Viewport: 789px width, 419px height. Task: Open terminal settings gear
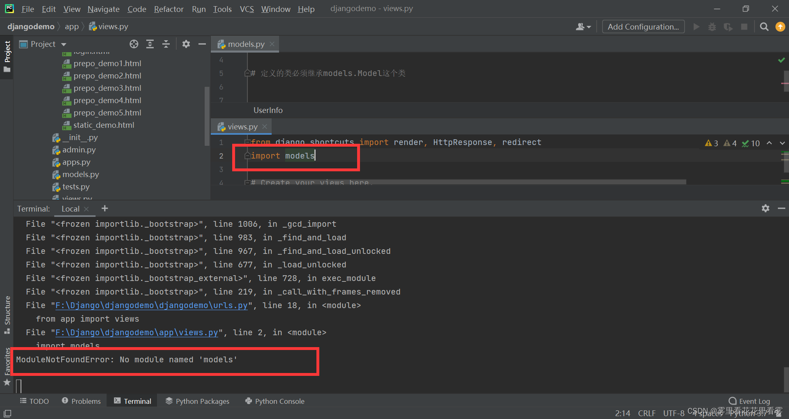tap(766, 208)
